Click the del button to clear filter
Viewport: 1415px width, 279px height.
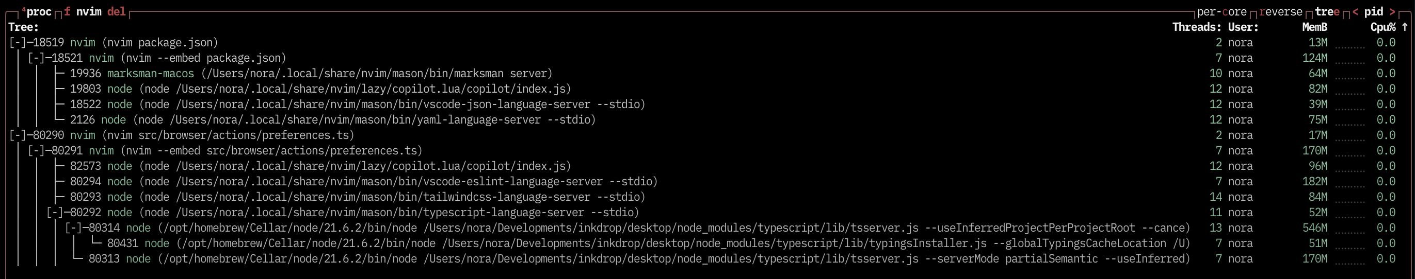(x=117, y=11)
